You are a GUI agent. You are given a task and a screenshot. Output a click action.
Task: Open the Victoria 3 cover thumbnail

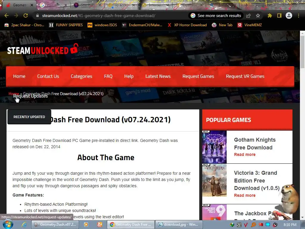tap(214, 180)
